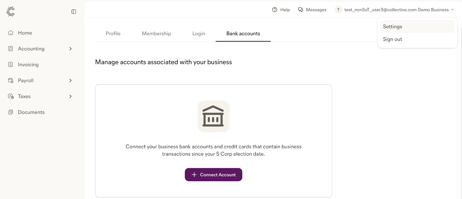Click the Accounting ledger icon
The height and width of the screenshot is (199, 462).
(x=11, y=49)
